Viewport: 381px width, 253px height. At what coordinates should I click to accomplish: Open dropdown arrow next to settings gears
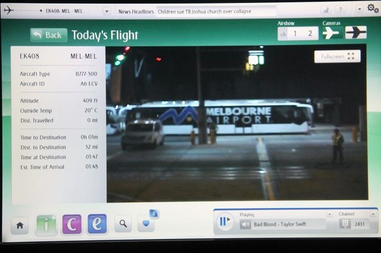pyautogui.click(x=359, y=9)
